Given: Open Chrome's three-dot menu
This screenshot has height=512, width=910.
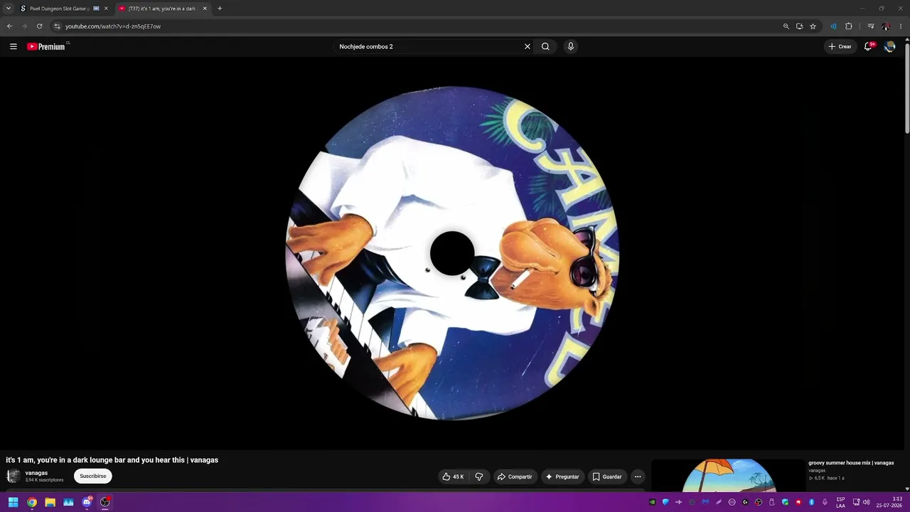Looking at the screenshot, I should pyautogui.click(x=900, y=26).
